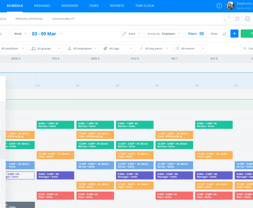Open Group by Employee dropdown
This screenshot has width=253, height=208.
(164, 34)
